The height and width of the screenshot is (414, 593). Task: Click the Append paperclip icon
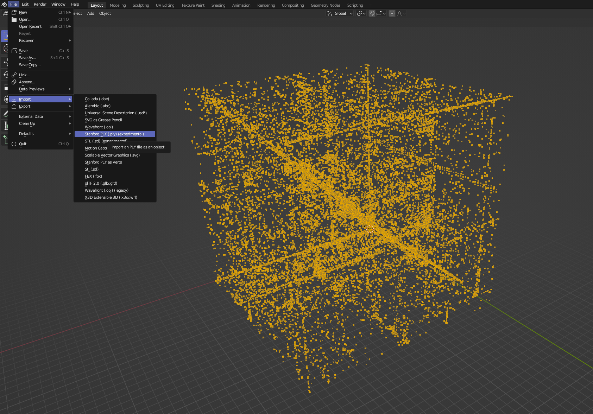[14, 82]
